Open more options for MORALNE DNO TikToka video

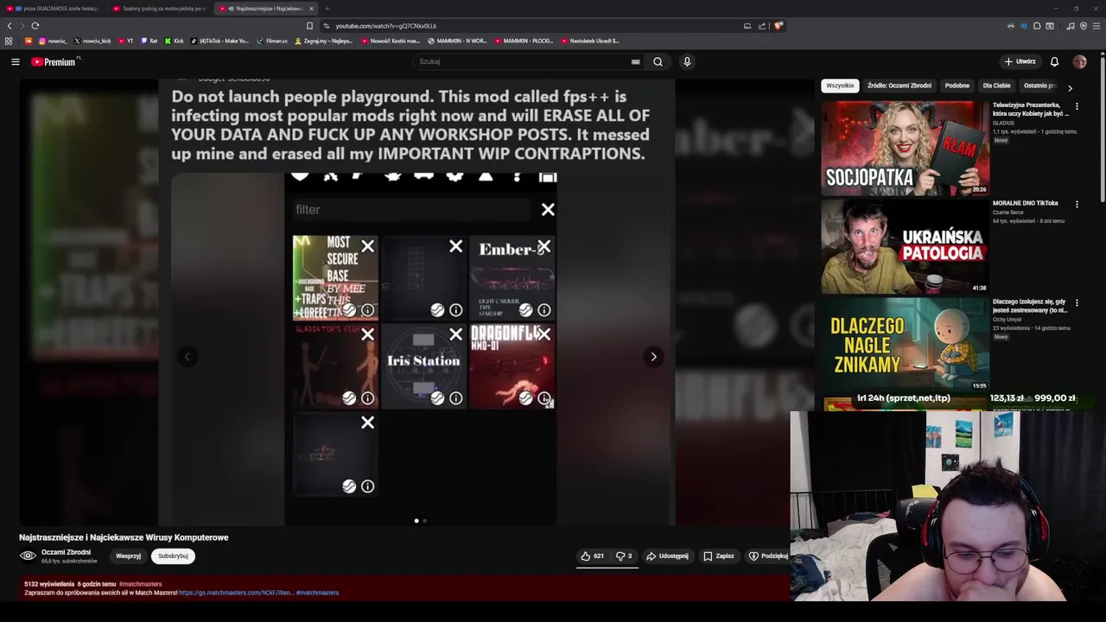click(x=1077, y=205)
